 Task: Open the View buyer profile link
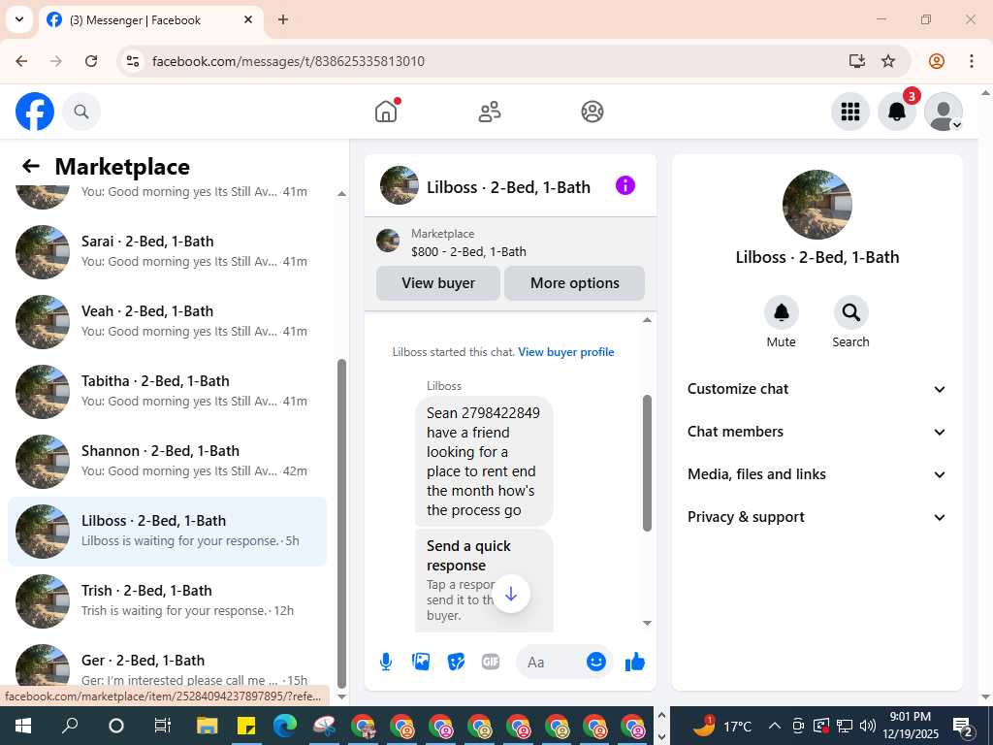pyautogui.click(x=566, y=352)
